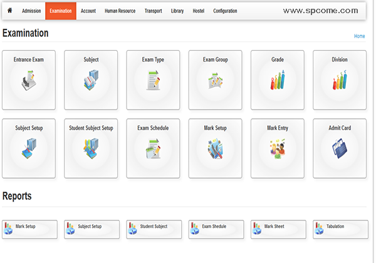The image size is (376, 263).
Task: Click the Home breadcrumb link
Action: point(359,36)
